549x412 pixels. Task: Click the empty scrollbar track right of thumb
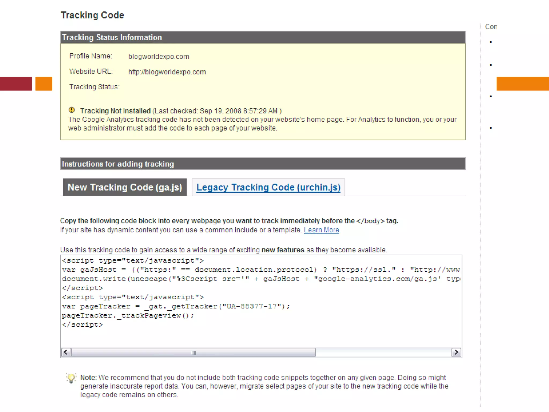point(383,352)
